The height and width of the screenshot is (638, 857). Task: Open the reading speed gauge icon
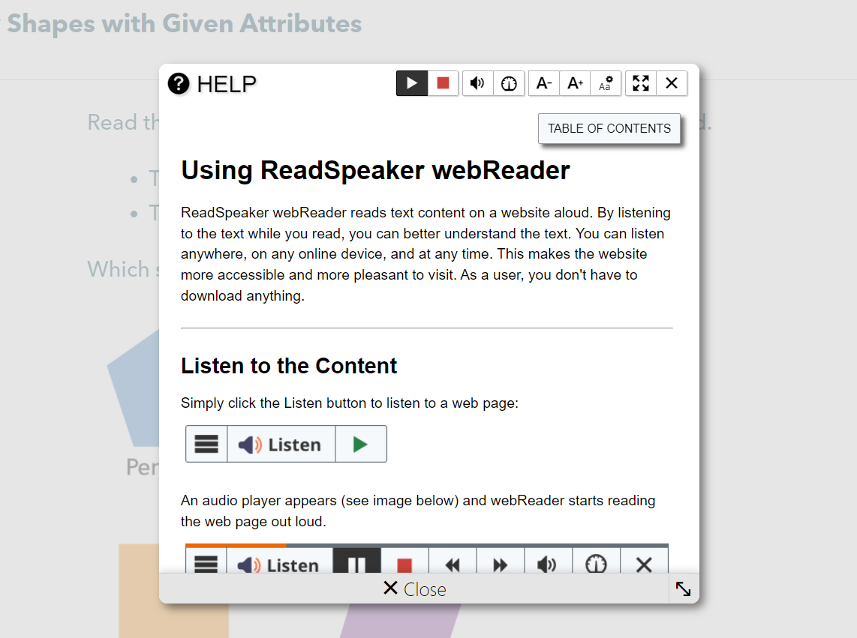tap(509, 83)
